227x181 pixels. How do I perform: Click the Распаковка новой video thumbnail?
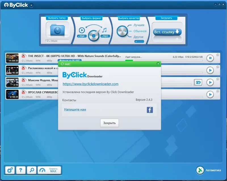[x=12, y=70]
